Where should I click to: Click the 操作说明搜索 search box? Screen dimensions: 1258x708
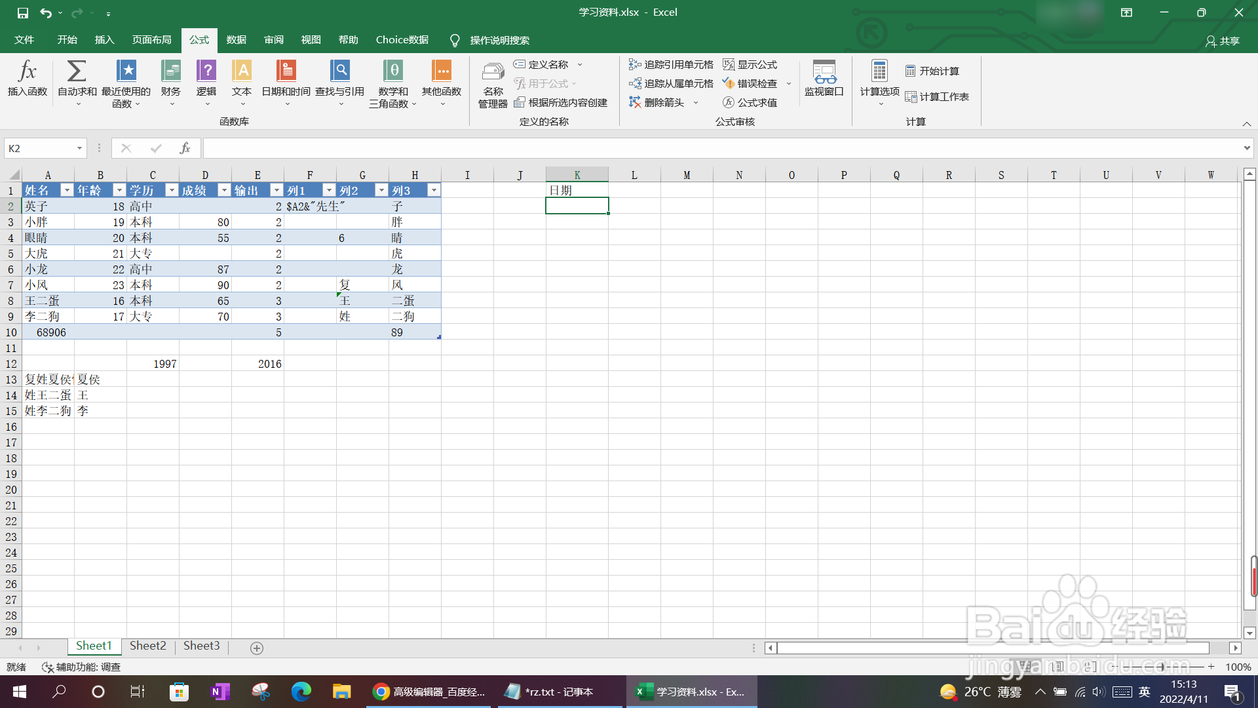(x=499, y=41)
